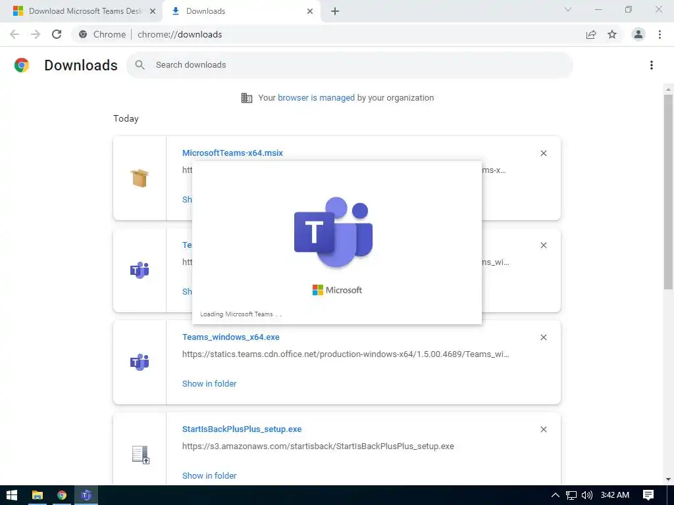Show hidden system tray icons
This screenshot has width=674, height=505.
555,495
